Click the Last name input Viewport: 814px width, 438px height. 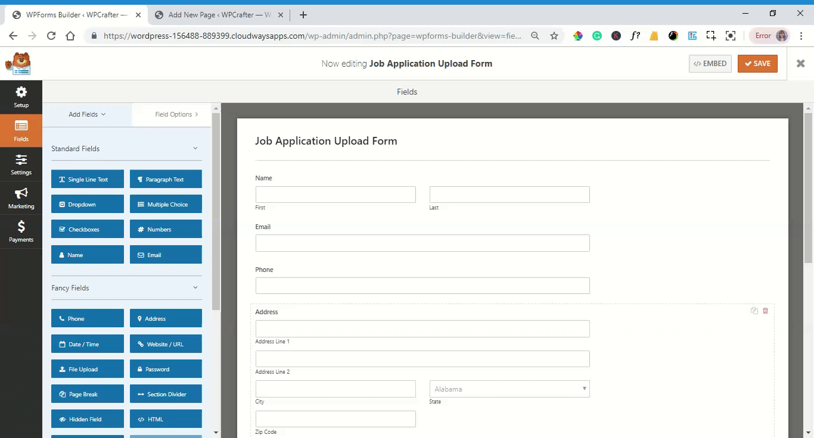pos(509,195)
